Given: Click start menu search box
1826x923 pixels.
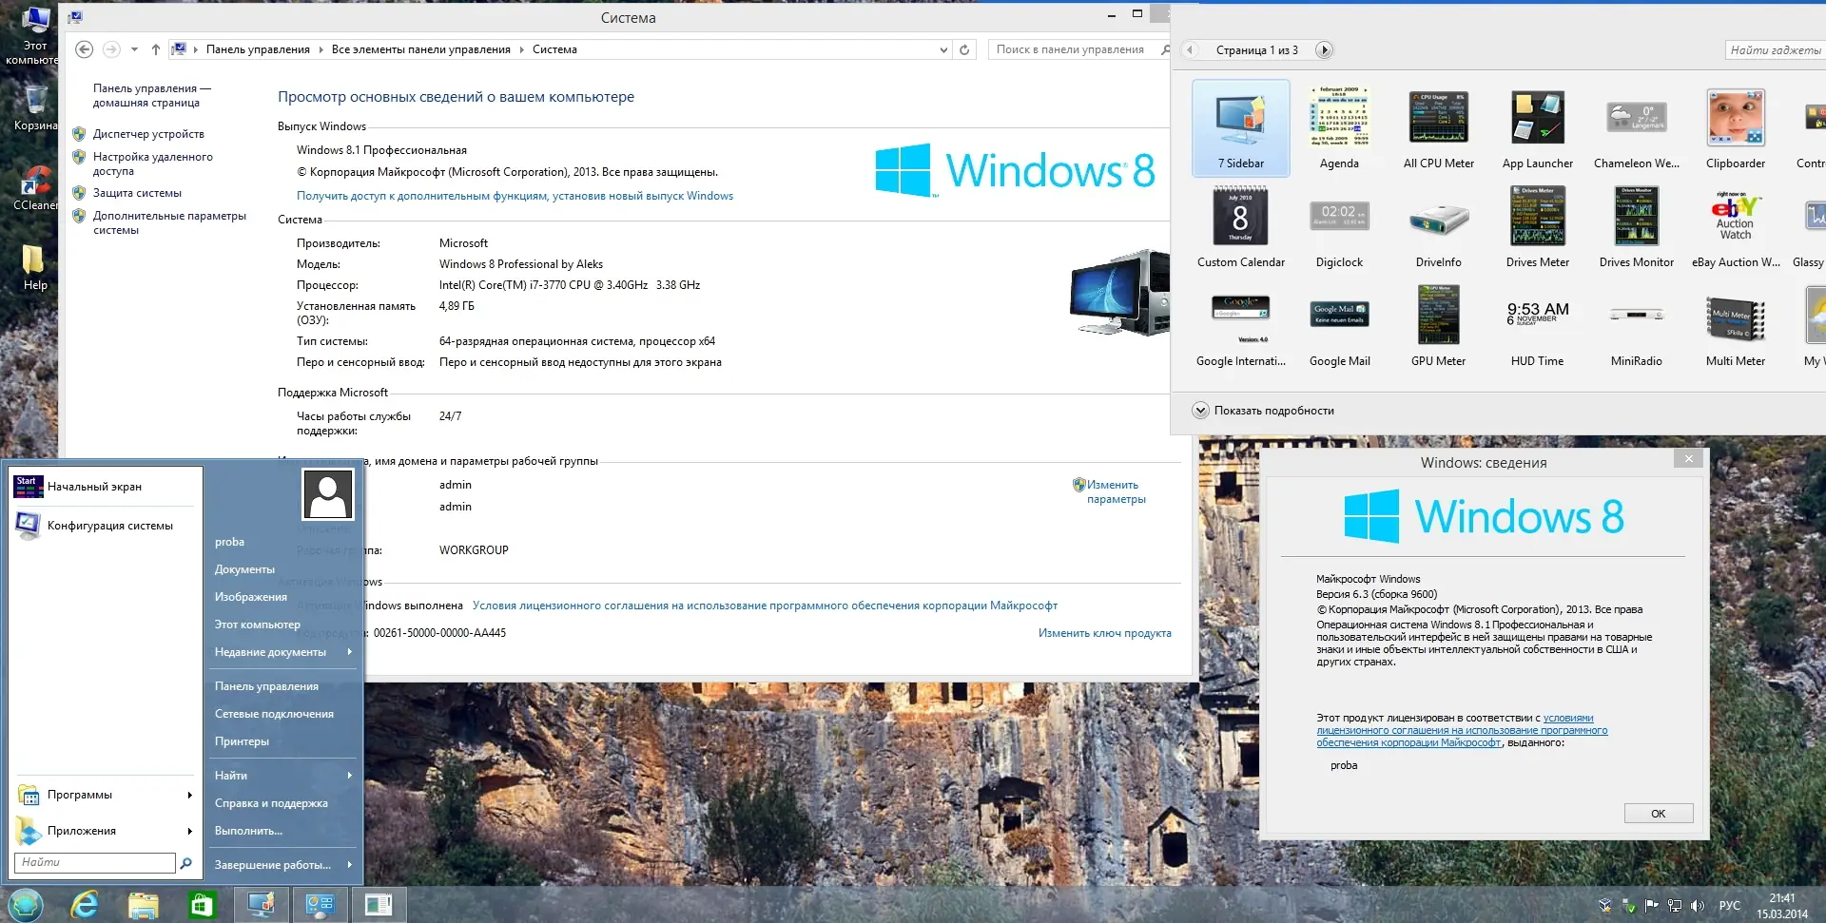Looking at the screenshot, I should point(94,862).
